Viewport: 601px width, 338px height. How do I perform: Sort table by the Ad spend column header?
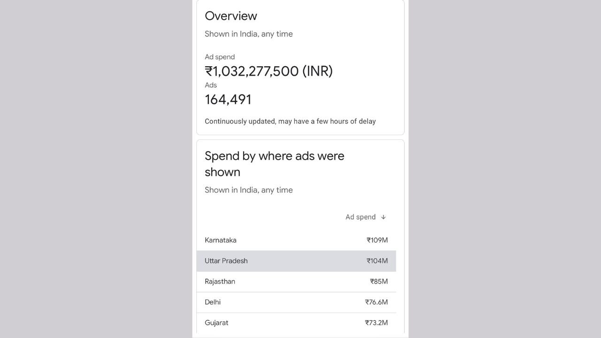point(361,217)
